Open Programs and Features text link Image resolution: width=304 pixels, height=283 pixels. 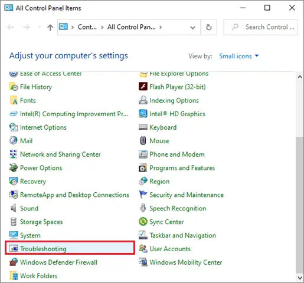182,168
